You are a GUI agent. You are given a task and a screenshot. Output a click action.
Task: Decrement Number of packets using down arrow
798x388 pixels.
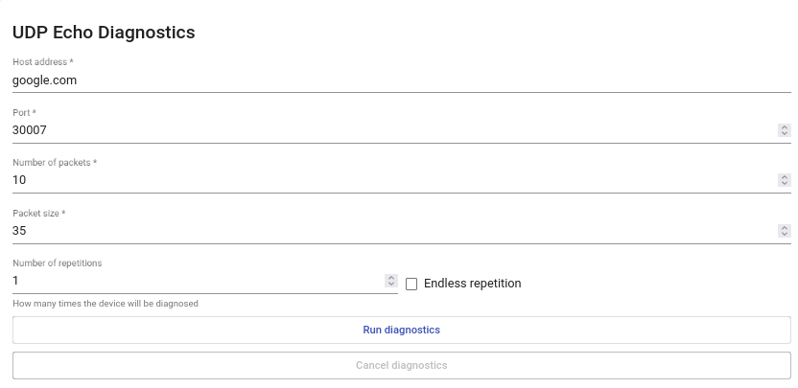[x=784, y=183]
